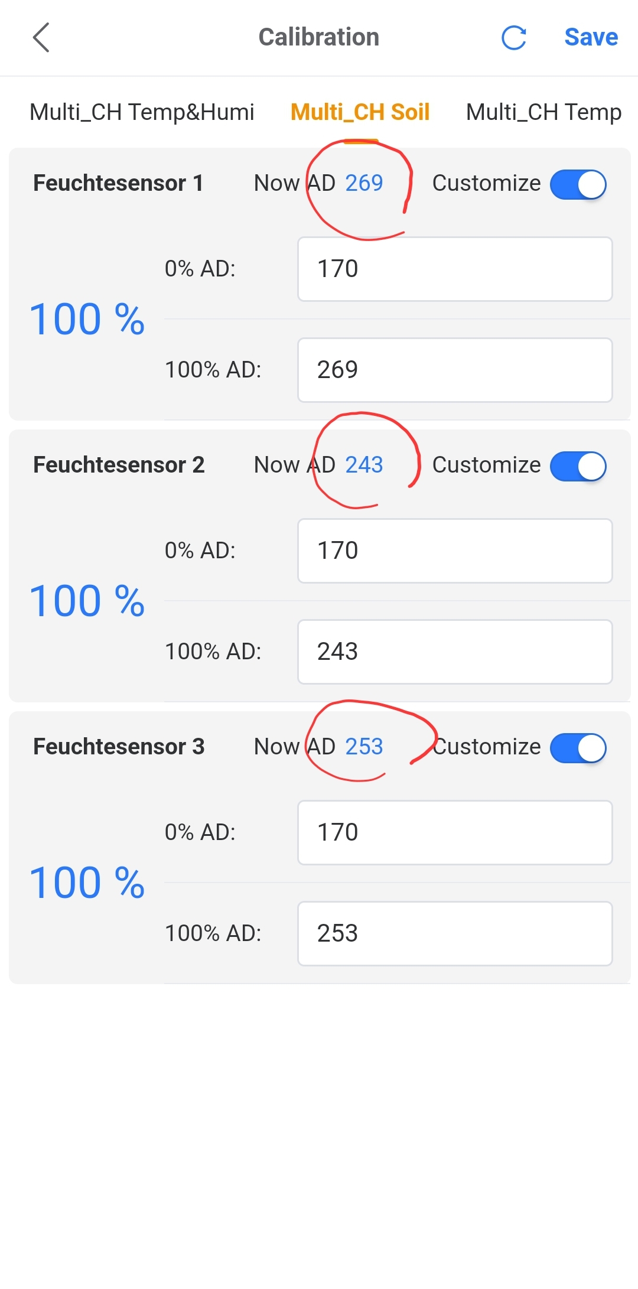
Task: Click the refresh icon in header
Action: 513,38
